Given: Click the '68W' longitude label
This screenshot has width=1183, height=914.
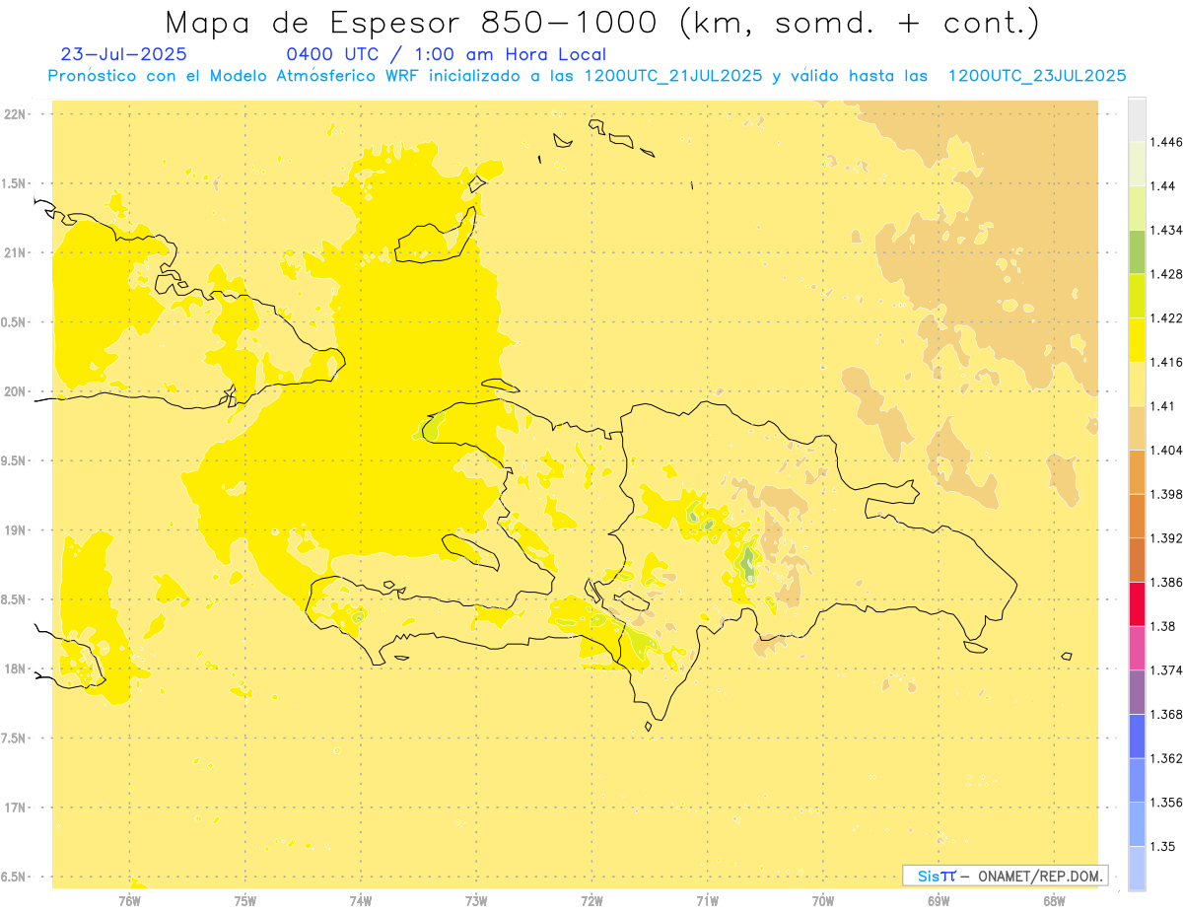Looking at the screenshot, I should click(x=1054, y=900).
